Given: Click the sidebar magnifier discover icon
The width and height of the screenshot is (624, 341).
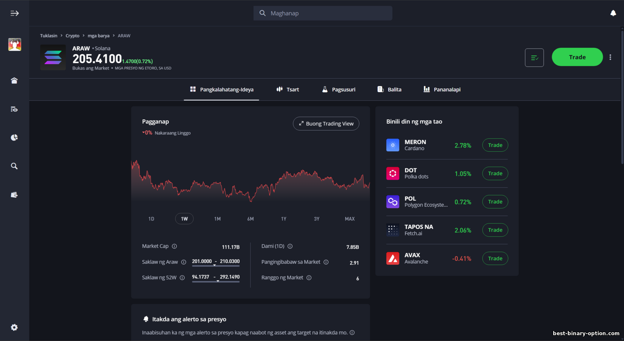Looking at the screenshot, I should pos(14,166).
